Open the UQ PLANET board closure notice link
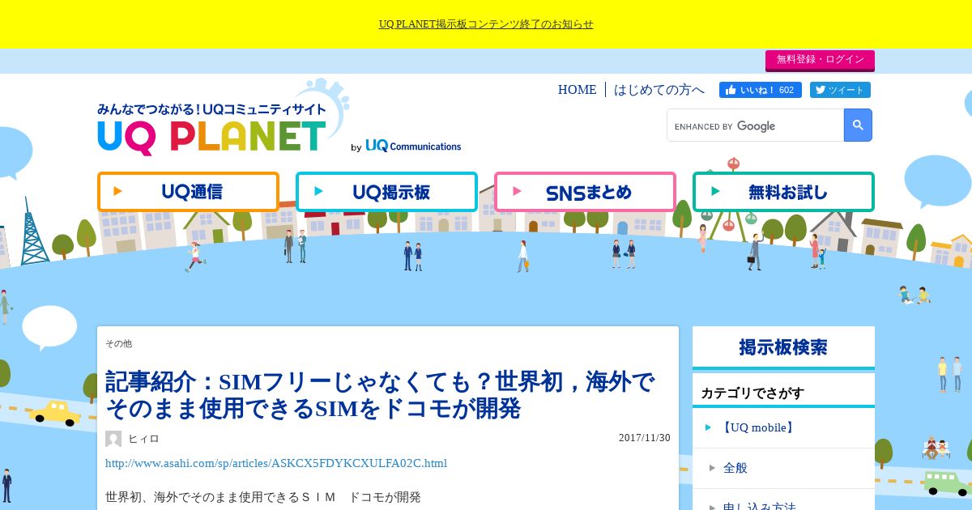Viewport: 972px width, 510px height. coord(486,24)
